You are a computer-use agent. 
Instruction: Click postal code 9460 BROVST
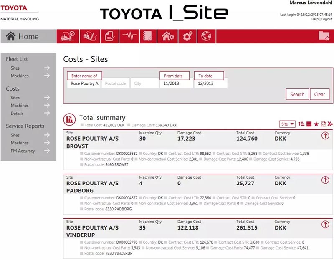[x=117, y=164]
